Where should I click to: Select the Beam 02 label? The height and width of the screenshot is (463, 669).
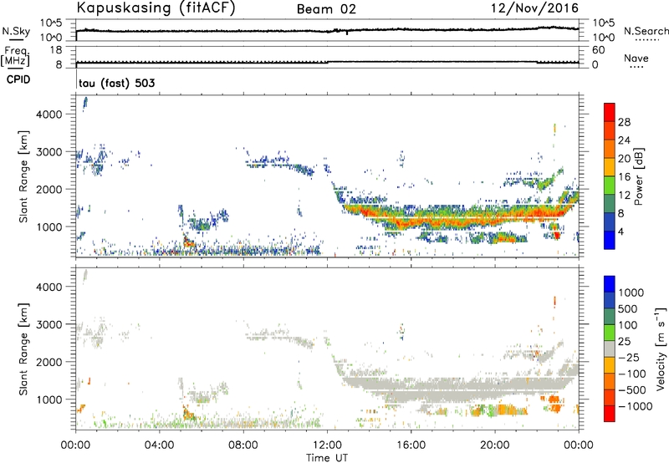click(x=326, y=9)
